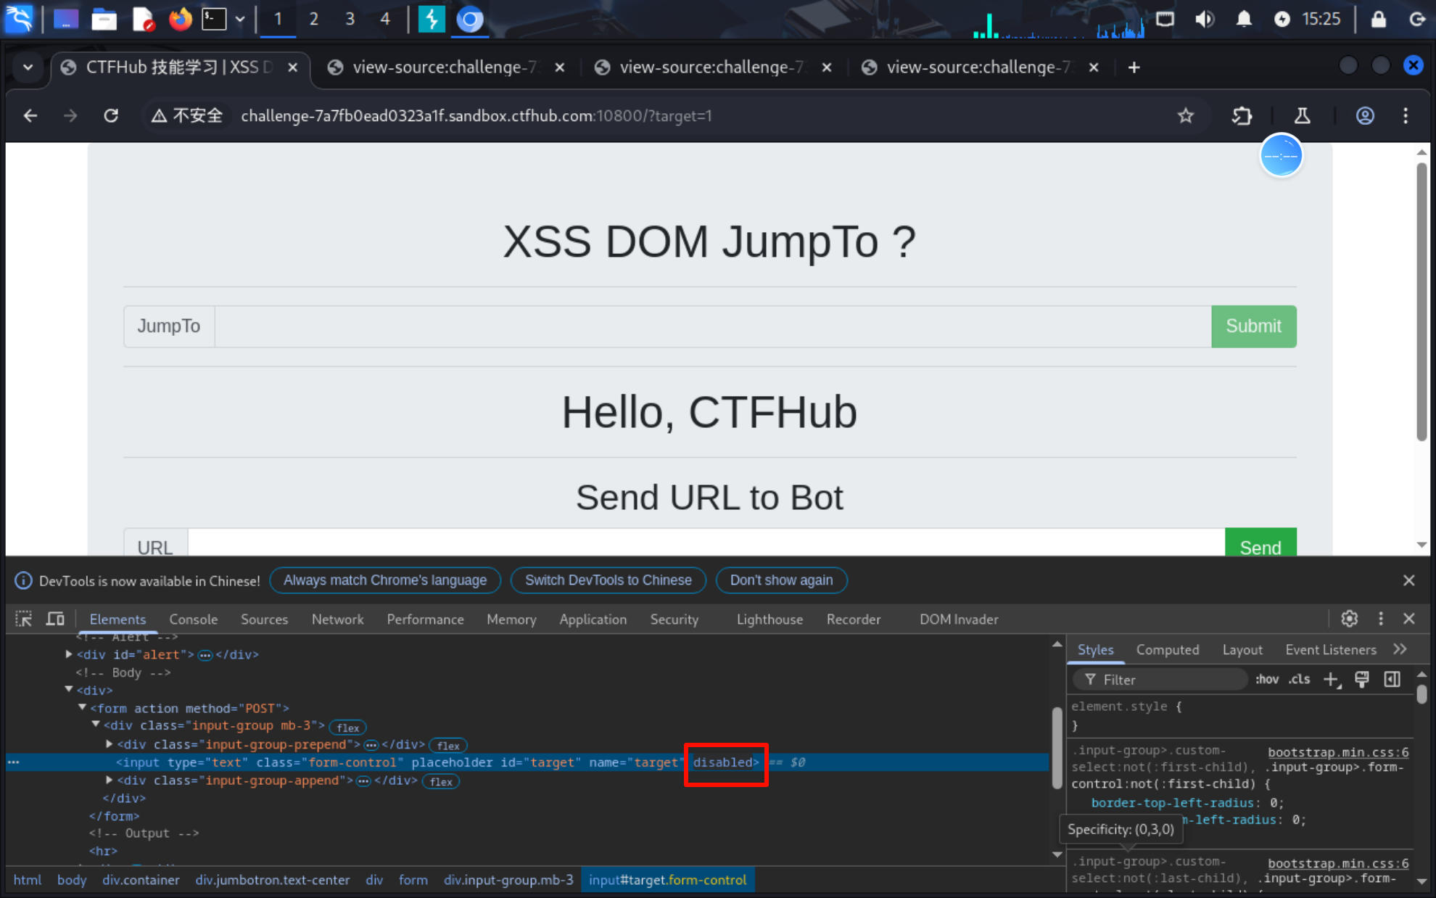
Task: Click the green Submit button
Action: pos(1253,326)
